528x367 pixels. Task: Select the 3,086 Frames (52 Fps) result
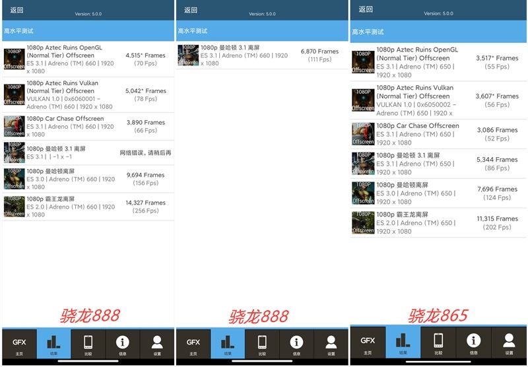point(497,134)
